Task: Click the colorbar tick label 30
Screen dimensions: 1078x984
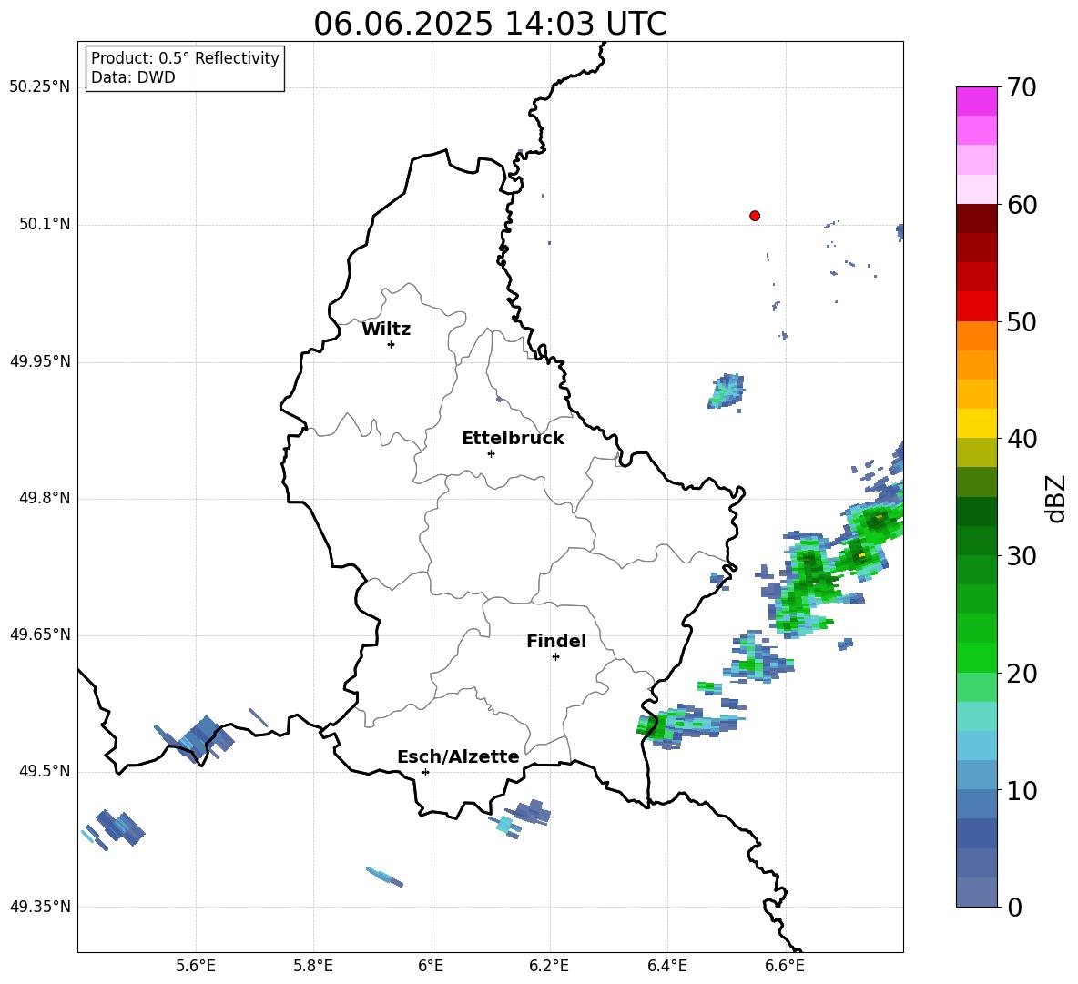Action: [1022, 556]
